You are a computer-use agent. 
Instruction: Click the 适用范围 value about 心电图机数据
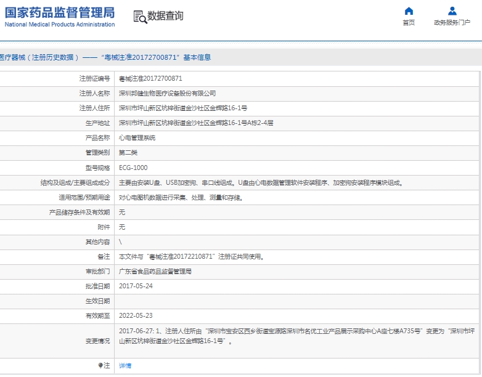click(181, 198)
